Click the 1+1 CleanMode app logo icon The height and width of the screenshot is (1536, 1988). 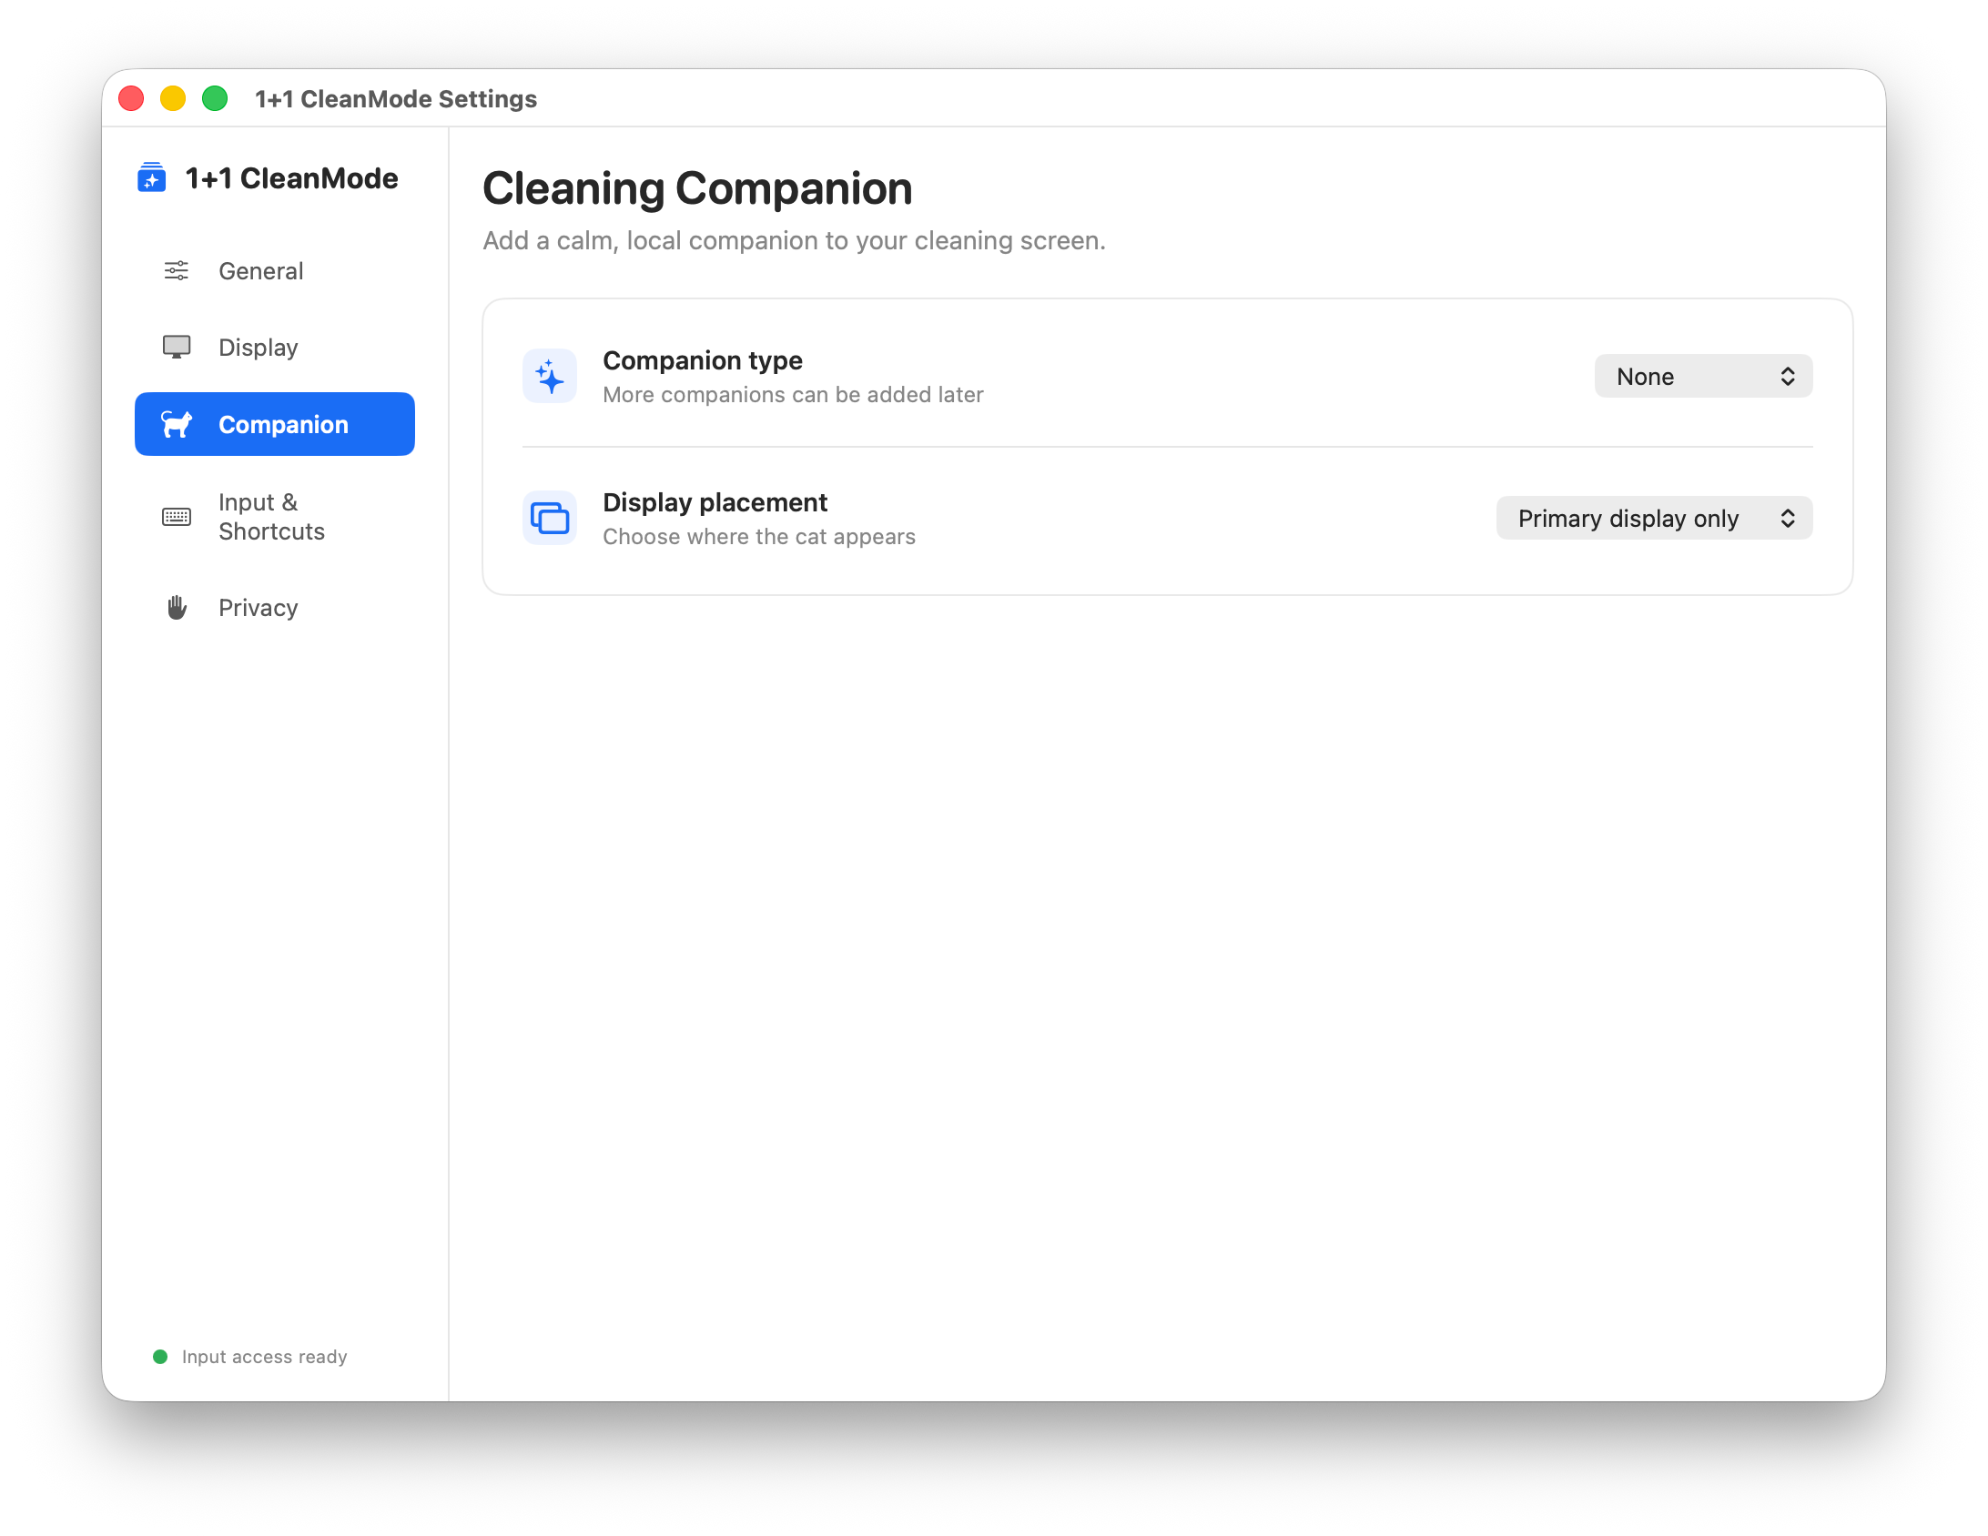point(151,177)
